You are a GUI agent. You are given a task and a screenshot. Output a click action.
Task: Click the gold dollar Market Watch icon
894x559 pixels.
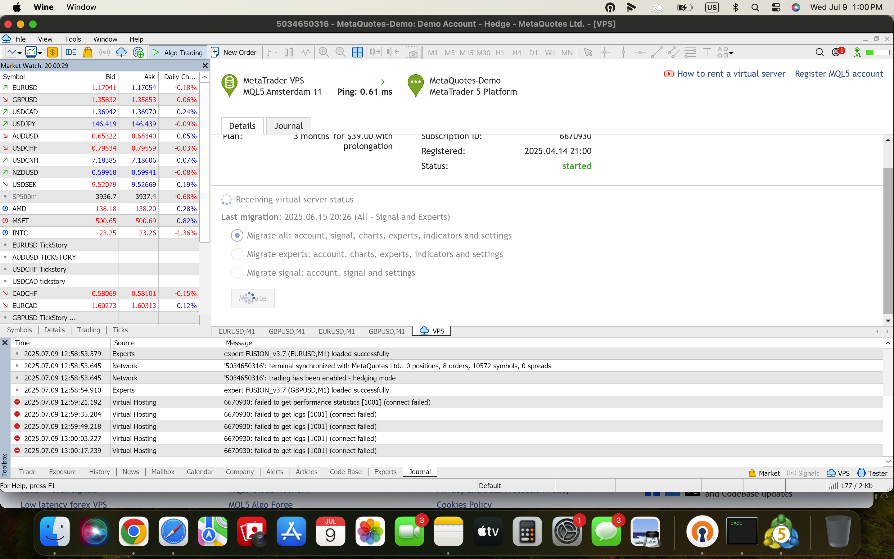52,52
